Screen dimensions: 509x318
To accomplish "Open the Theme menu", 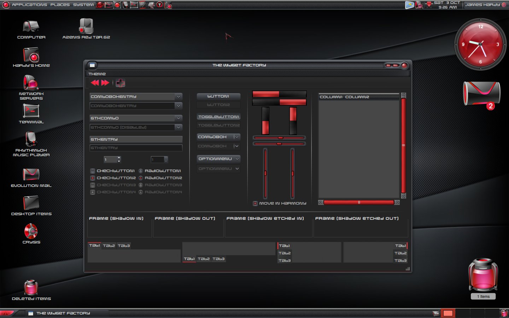I will click(97, 74).
